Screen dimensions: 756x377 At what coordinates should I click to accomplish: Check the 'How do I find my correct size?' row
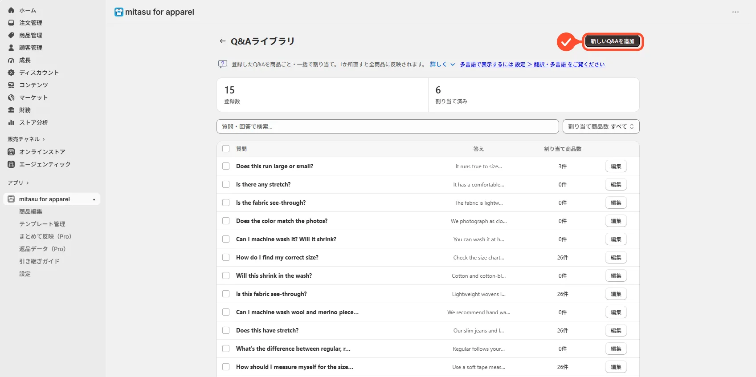tap(226, 257)
